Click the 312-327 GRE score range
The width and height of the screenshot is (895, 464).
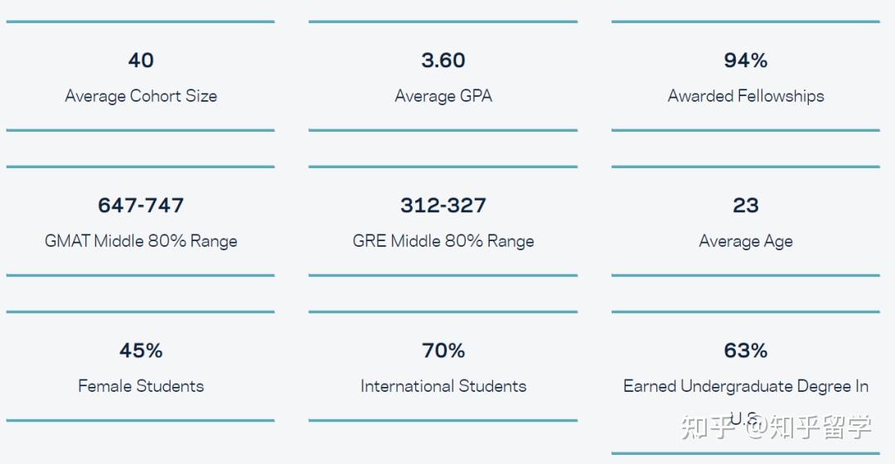(443, 205)
